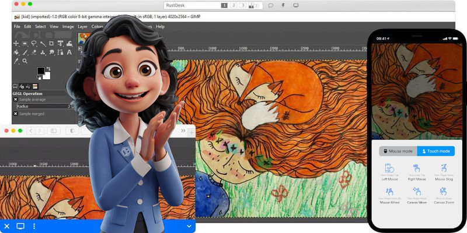467x233 pixels.
Task: Expand the toolbar overflow double chevron
Action: click(x=183, y=130)
